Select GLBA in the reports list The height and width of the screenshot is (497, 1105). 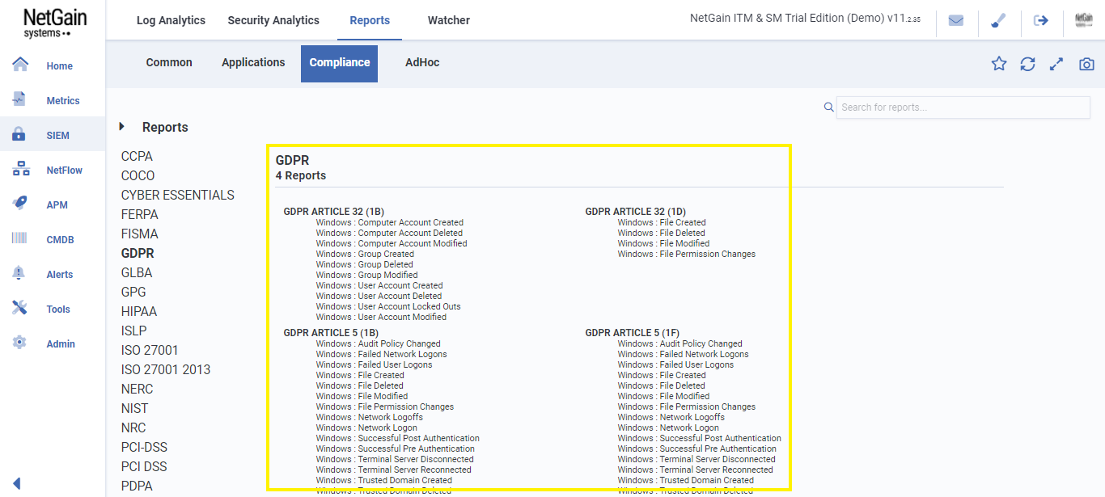pos(137,272)
